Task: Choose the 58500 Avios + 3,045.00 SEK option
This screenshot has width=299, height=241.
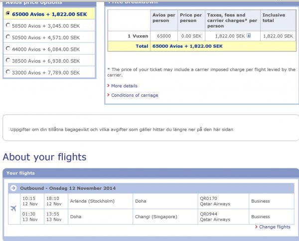Action: click(7, 25)
